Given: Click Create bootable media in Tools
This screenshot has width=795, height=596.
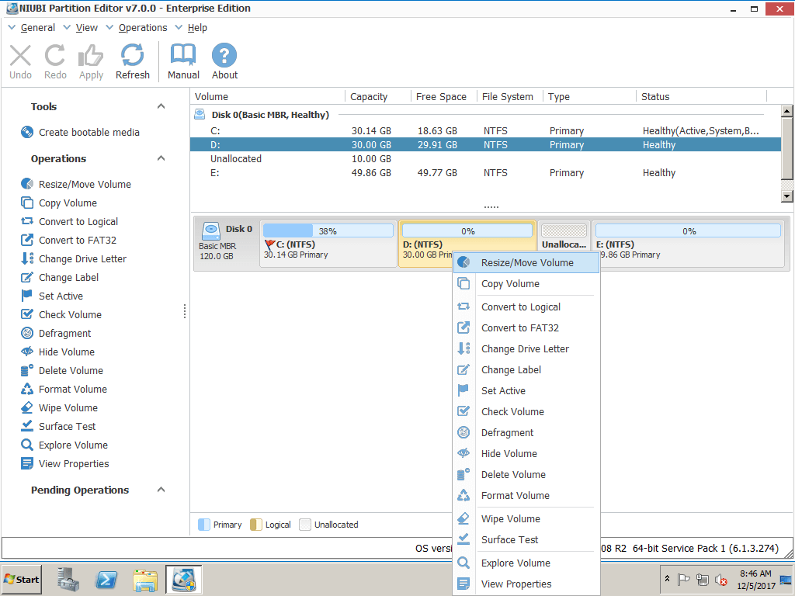Looking at the screenshot, I should pos(80,132).
